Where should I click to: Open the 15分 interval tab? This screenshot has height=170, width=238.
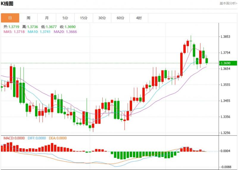click(x=84, y=18)
